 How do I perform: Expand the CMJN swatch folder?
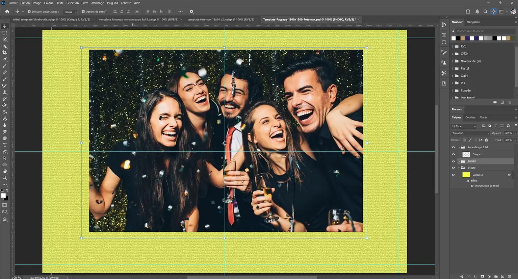453,54
